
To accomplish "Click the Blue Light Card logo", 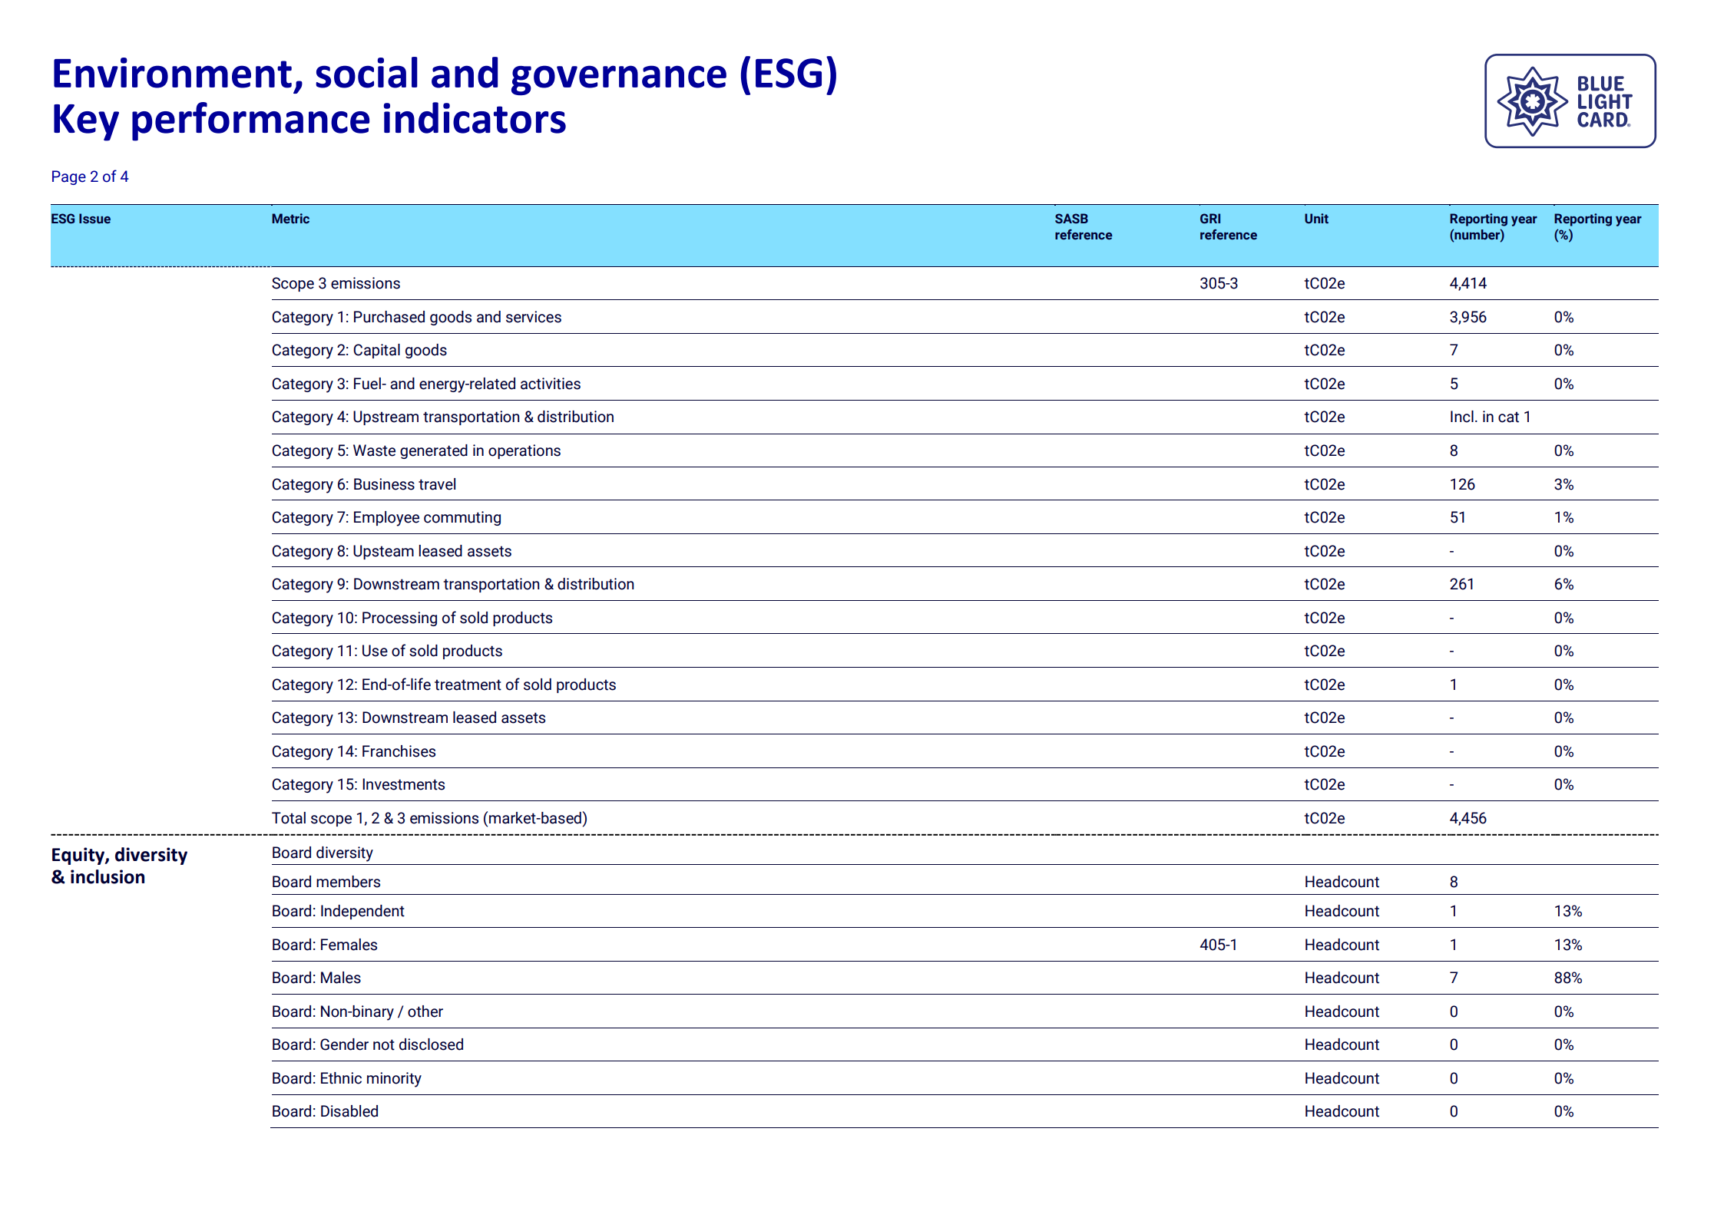I will (x=1569, y=101).
